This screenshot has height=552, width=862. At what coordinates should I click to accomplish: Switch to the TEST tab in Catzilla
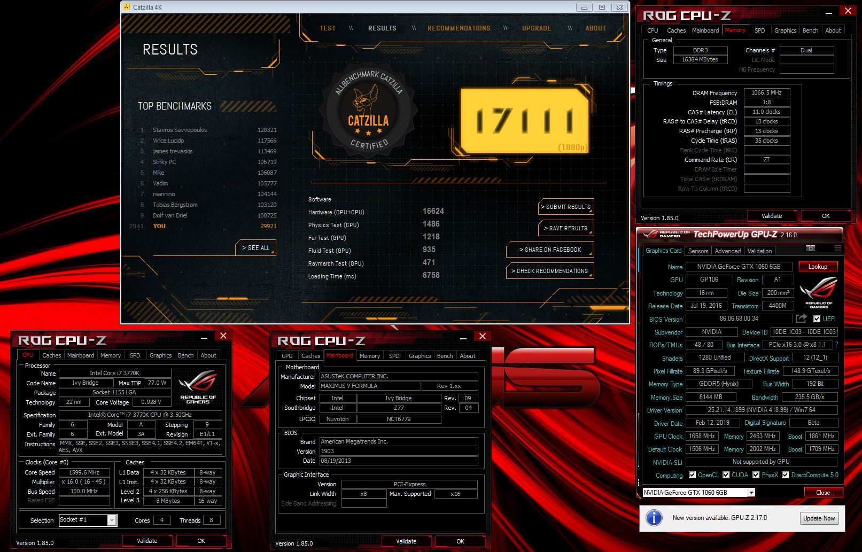pos(328,28)
